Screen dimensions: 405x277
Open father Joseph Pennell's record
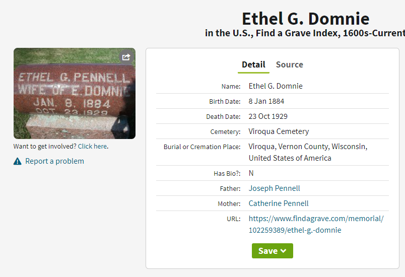(274, 188)
